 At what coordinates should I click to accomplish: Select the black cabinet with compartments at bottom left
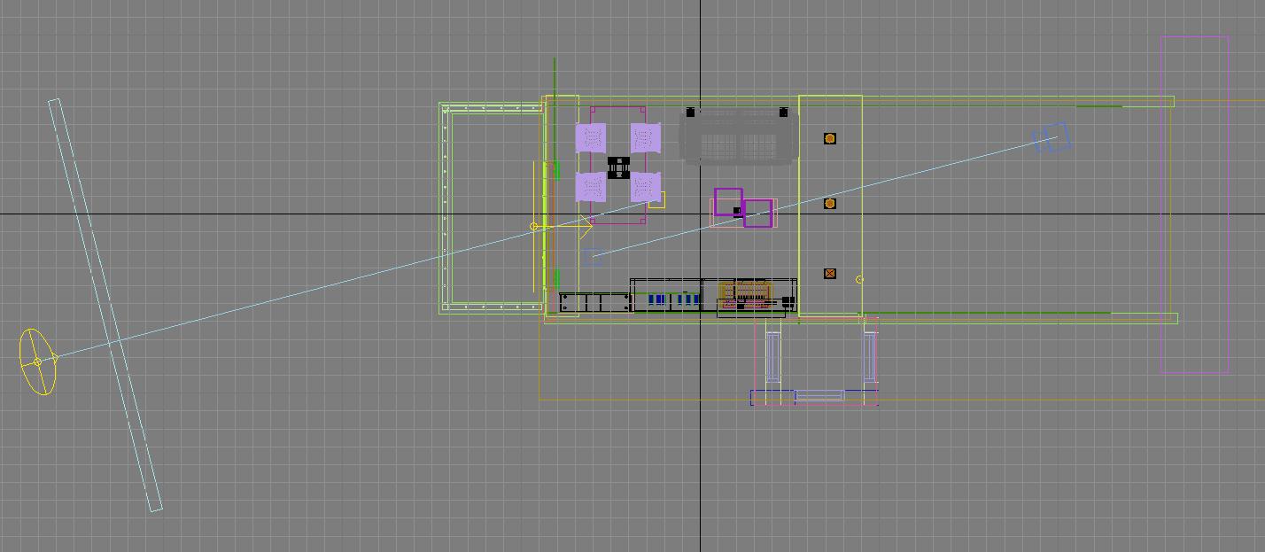click(595, 303)
